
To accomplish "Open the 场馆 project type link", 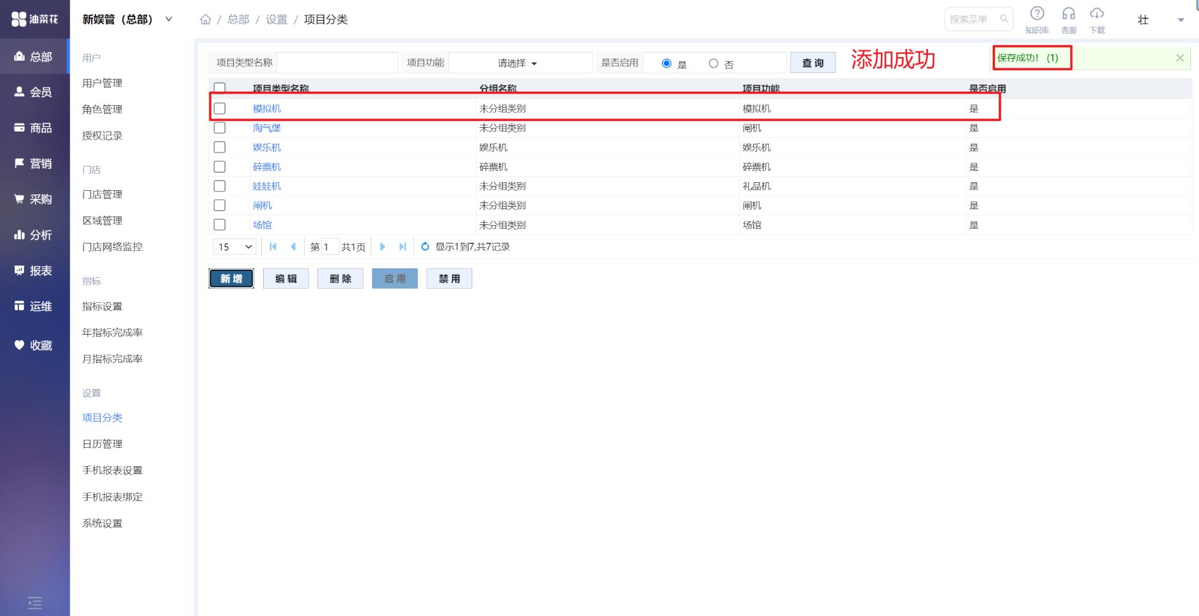I will point(262,225).
